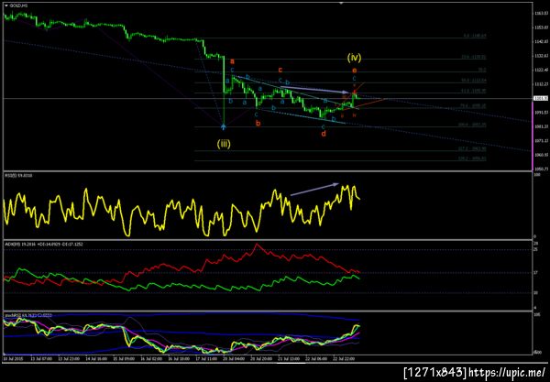This screenshot has height=382, width=550.
Task: Select the 0.0 Fibonacci level label at top
Action: [475, 36]
